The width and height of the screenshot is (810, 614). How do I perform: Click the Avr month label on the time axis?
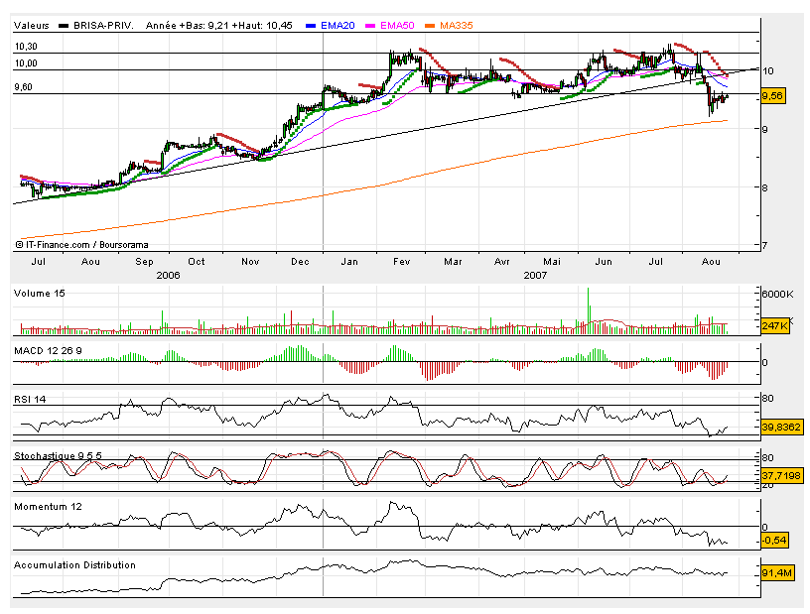[x=502, y=262]
